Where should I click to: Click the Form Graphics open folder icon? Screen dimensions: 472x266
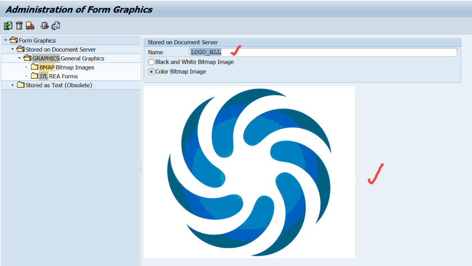click(x=13, y=40)
